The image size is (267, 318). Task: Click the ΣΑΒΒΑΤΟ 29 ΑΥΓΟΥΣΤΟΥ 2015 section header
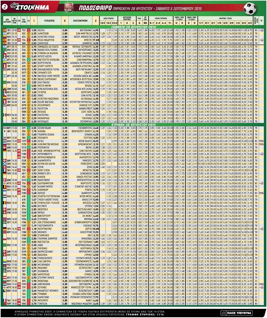pos(133,27)
